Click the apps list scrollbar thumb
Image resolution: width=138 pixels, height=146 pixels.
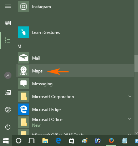pos(136,64)
